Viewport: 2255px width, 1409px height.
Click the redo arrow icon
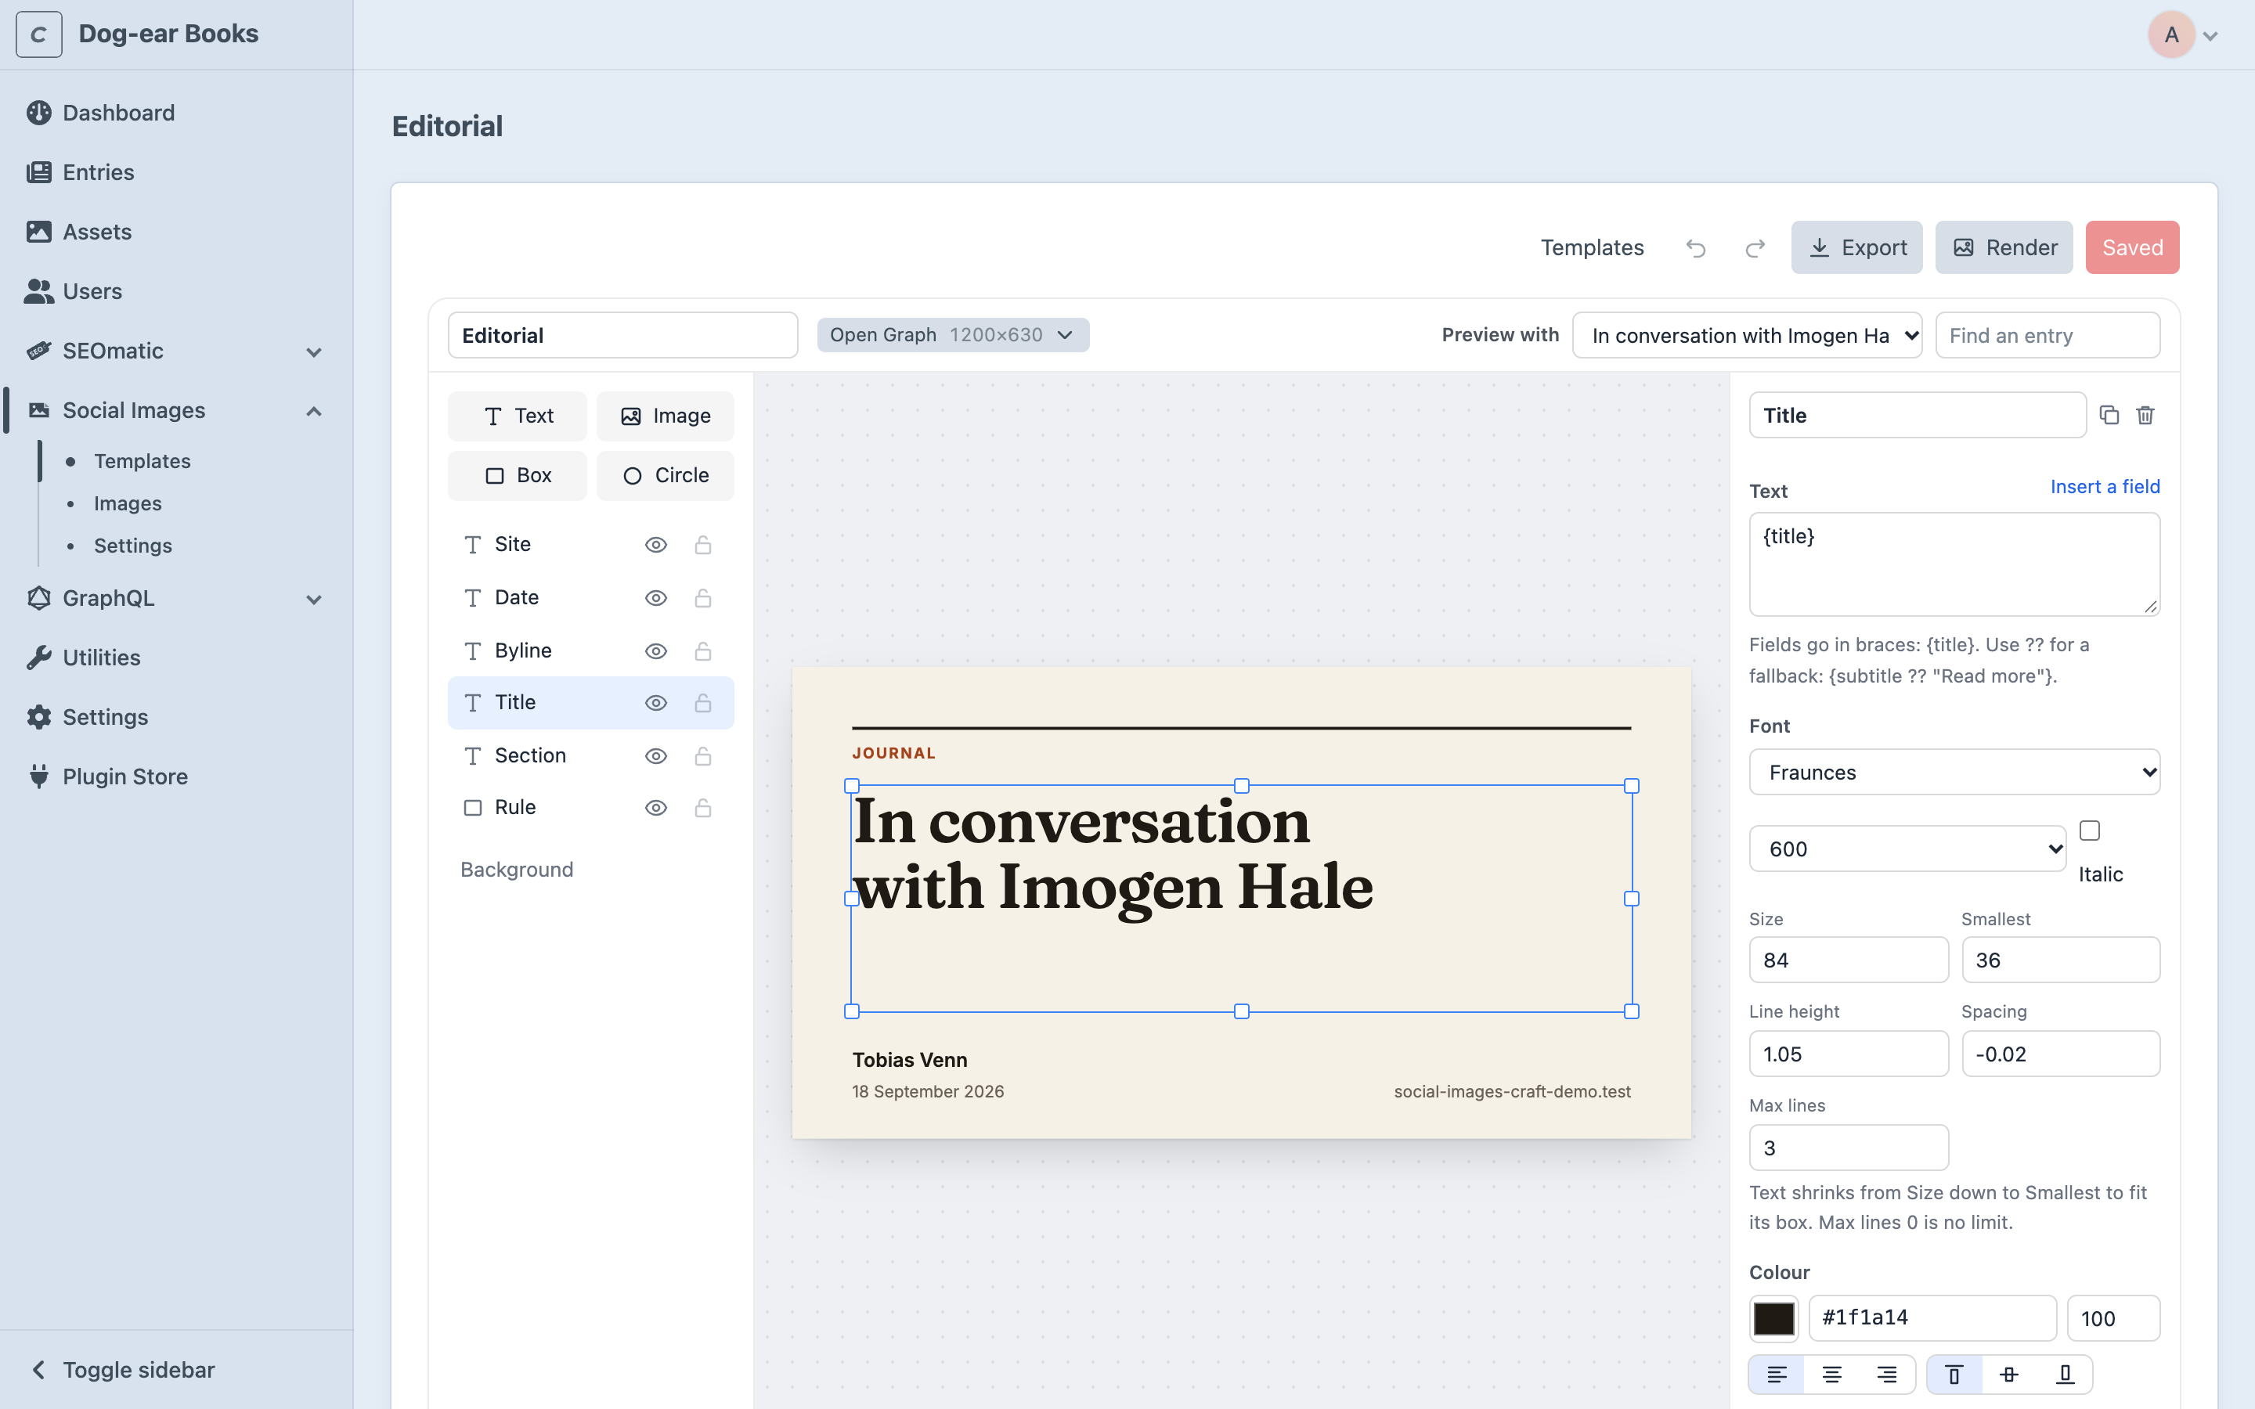pyautogui.click(x=1755, y=248)
